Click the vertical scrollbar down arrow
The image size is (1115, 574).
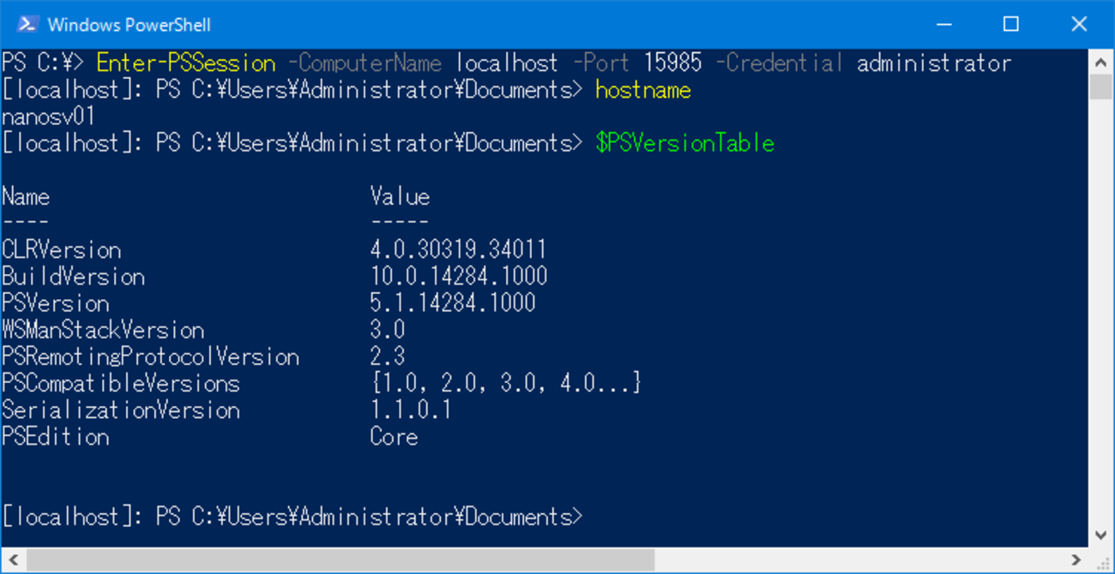coord(1100,535)
